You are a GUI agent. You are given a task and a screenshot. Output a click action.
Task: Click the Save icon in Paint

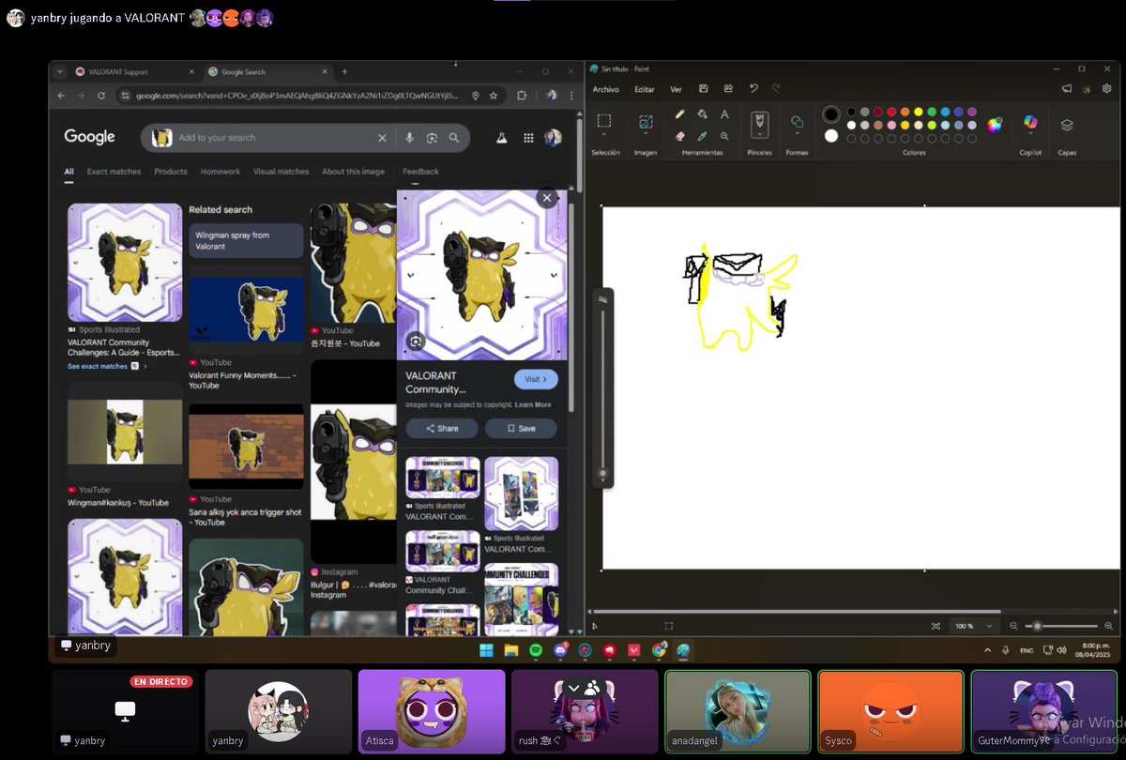pos(703,89)
